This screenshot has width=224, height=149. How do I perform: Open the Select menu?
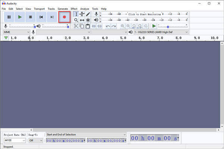[x=19, y=9]
